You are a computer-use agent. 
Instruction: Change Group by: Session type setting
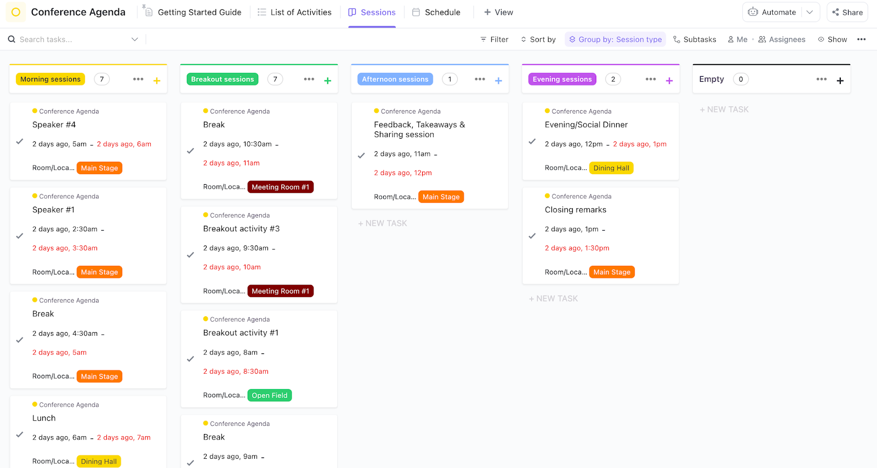pyautogui.click(x=615, y=39)
